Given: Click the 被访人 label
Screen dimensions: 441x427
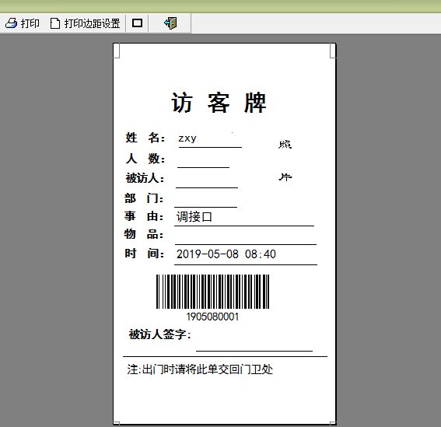Looking at the screenshot, I should coord(145,178).
